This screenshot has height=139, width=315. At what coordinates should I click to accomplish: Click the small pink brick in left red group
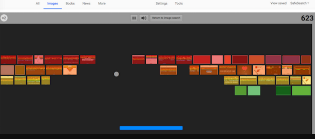(39, 59)
